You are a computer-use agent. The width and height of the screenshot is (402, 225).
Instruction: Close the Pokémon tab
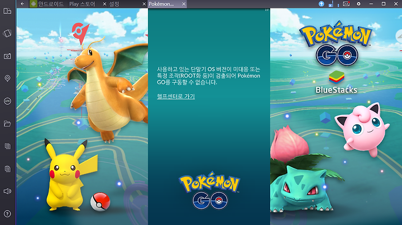coord(184,4)
